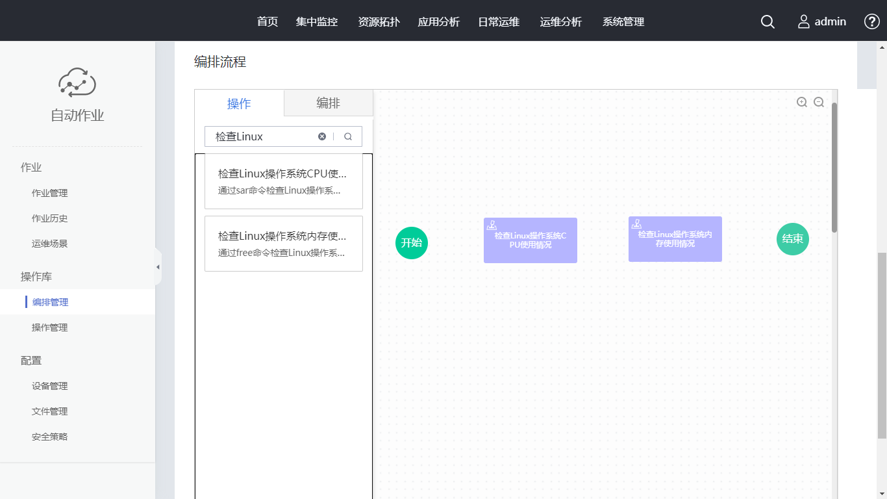887x499 pixels.
Task: Click the search magnifier icon in top bar
Action: (768, 21)
